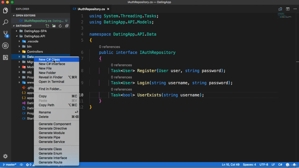Expand the .vscode folder
The height and width of the screenshot is (168, 299).
pyautogui.click(x=19, y=41)
